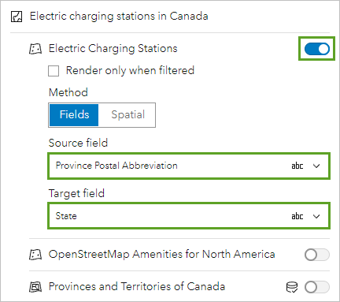This screenshot has width=340, height=302.
Task: Switch to the Spatial method tab
Action: pyautogui.click(x=128, y=115)
